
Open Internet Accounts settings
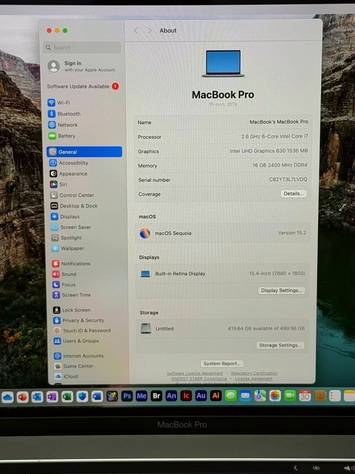(79, 356)
